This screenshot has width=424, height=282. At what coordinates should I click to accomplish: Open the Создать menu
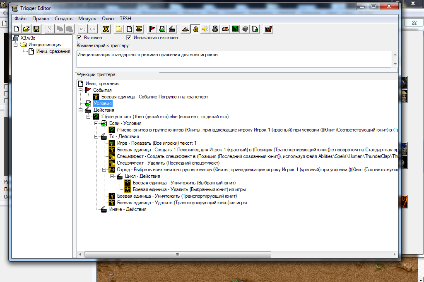point(63,19)
